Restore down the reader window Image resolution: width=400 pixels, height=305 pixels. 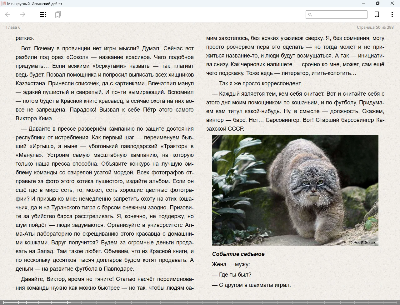tap(378, 3)
